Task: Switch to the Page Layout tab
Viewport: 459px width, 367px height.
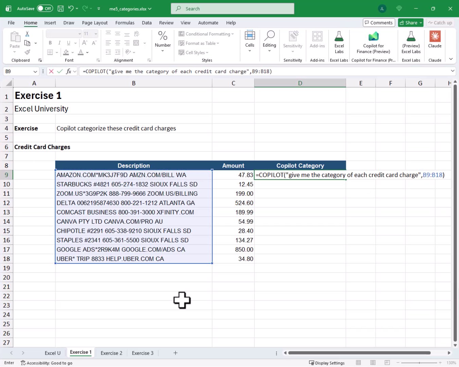Action: [x=95, y=23]
